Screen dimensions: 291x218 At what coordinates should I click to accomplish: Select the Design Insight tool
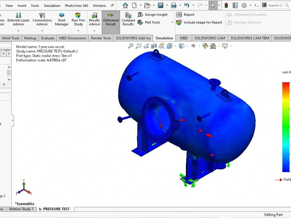[153, 15]
